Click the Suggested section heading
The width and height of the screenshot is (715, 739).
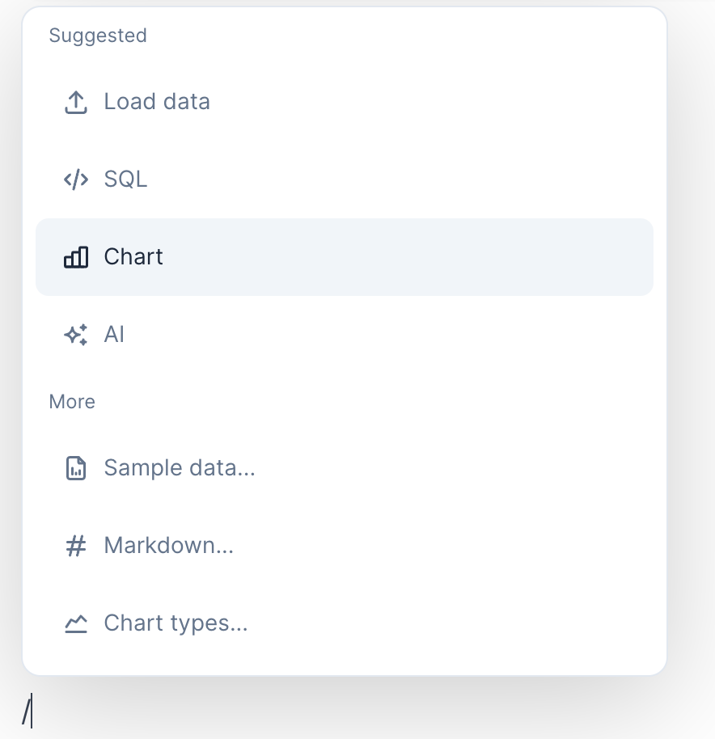click(x=98, y=36)
